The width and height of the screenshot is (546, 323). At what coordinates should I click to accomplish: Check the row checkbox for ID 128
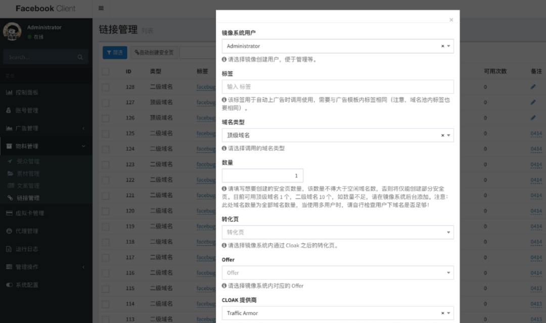[x=106, y=87]
